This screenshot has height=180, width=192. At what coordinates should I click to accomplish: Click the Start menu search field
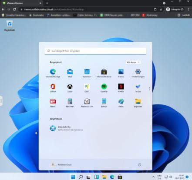95,51
